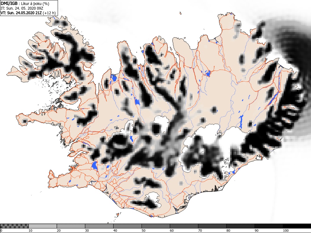Viewport: 311px width, 233px height.
Task: Click the 'VT: Sun. 24.05.2020 21Z' valid time text
Action: tap(21, 13)
